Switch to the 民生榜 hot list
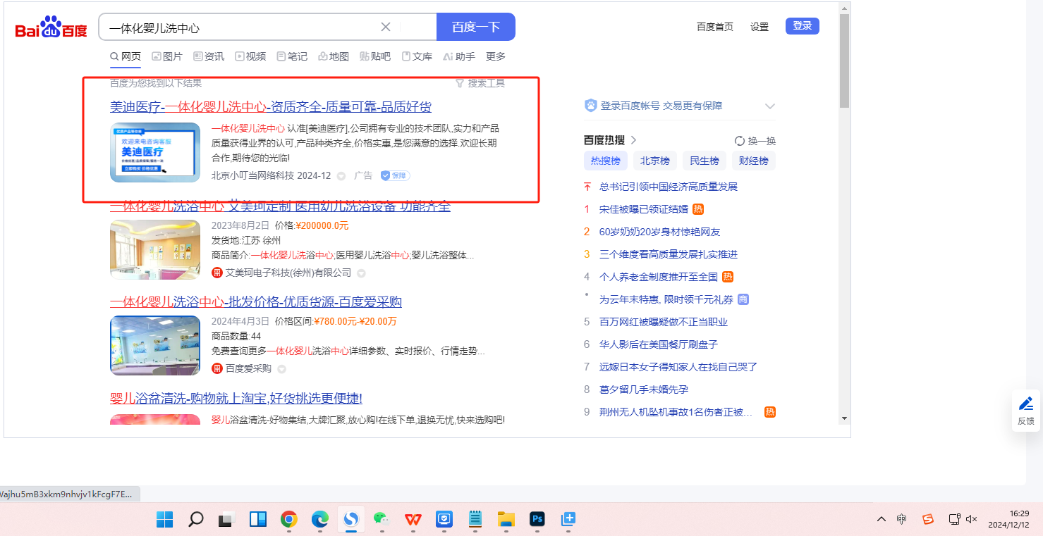 pyautogui.click(x=704, y=161)
